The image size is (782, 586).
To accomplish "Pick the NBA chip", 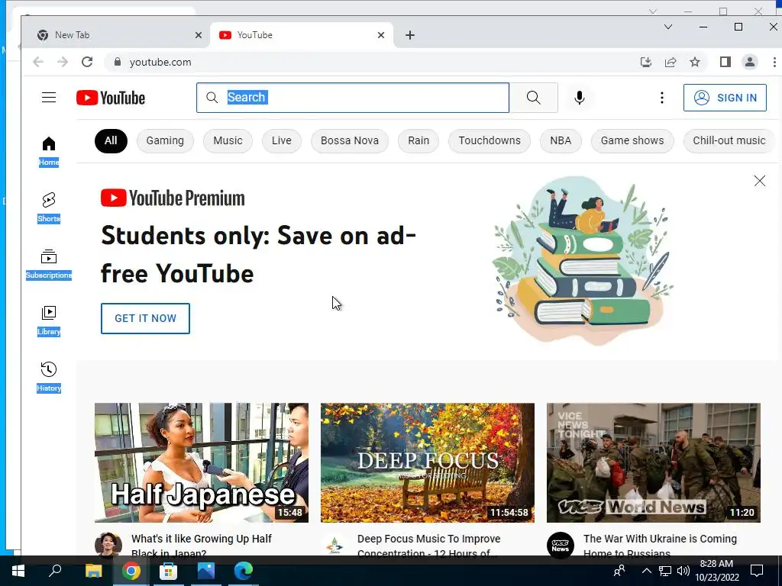I will (561, 140).
